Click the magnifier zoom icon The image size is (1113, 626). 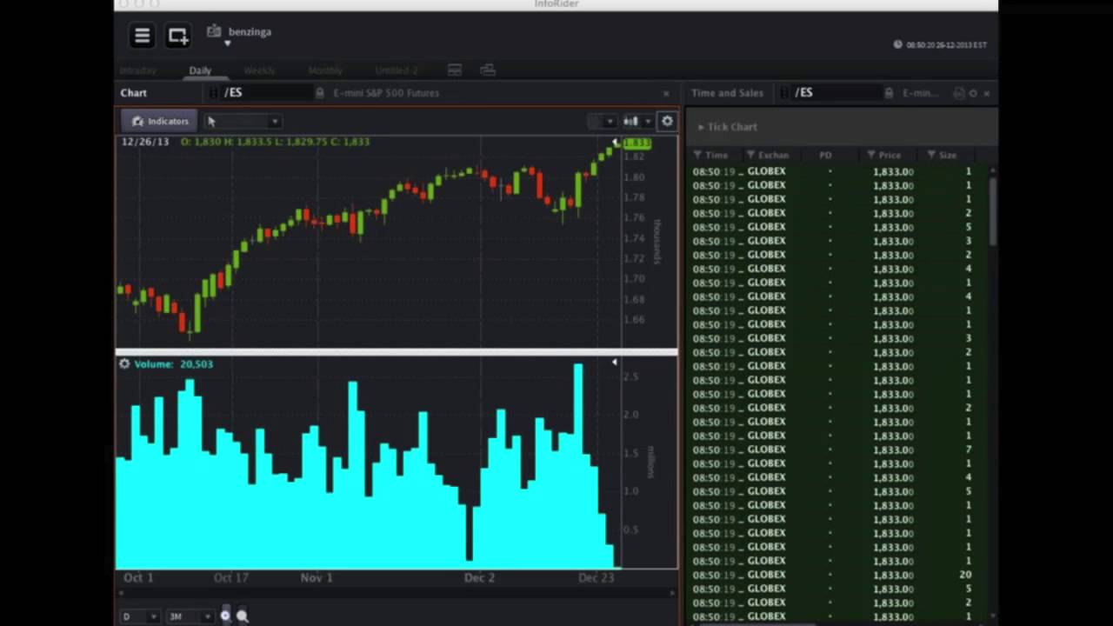click(x=243, y=616)
